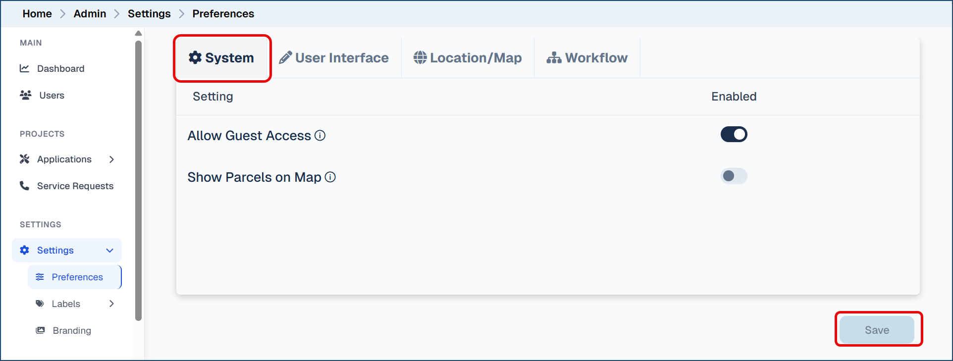Click the sidebar scroll up arrow
953x361 pixels.
139,33
